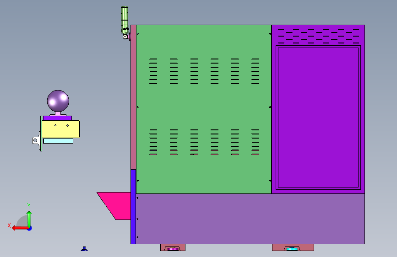The width and height of the screenshot is (397, 257).
Task: Click the red X axis arrow of the triad
Action: [x=20, y=228]
